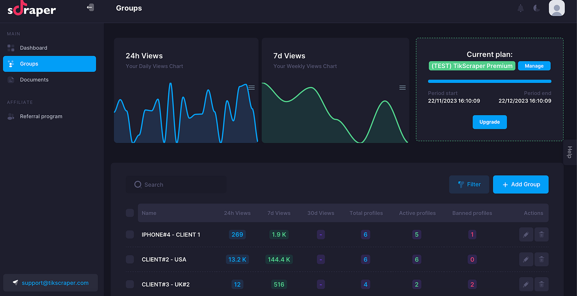Click the pencil icon for CLIENT#2 - USA
This screenshot has height=296, width=577.
[x=526, y=259]
